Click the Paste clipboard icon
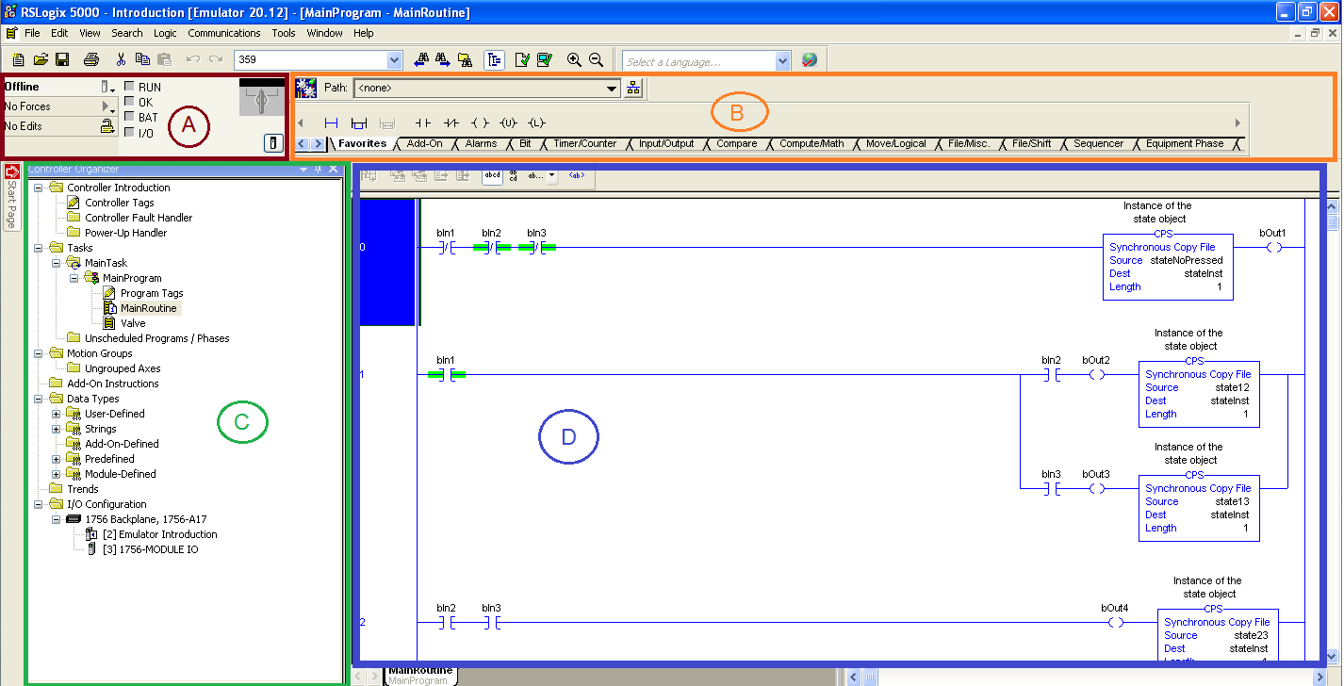 164,59
